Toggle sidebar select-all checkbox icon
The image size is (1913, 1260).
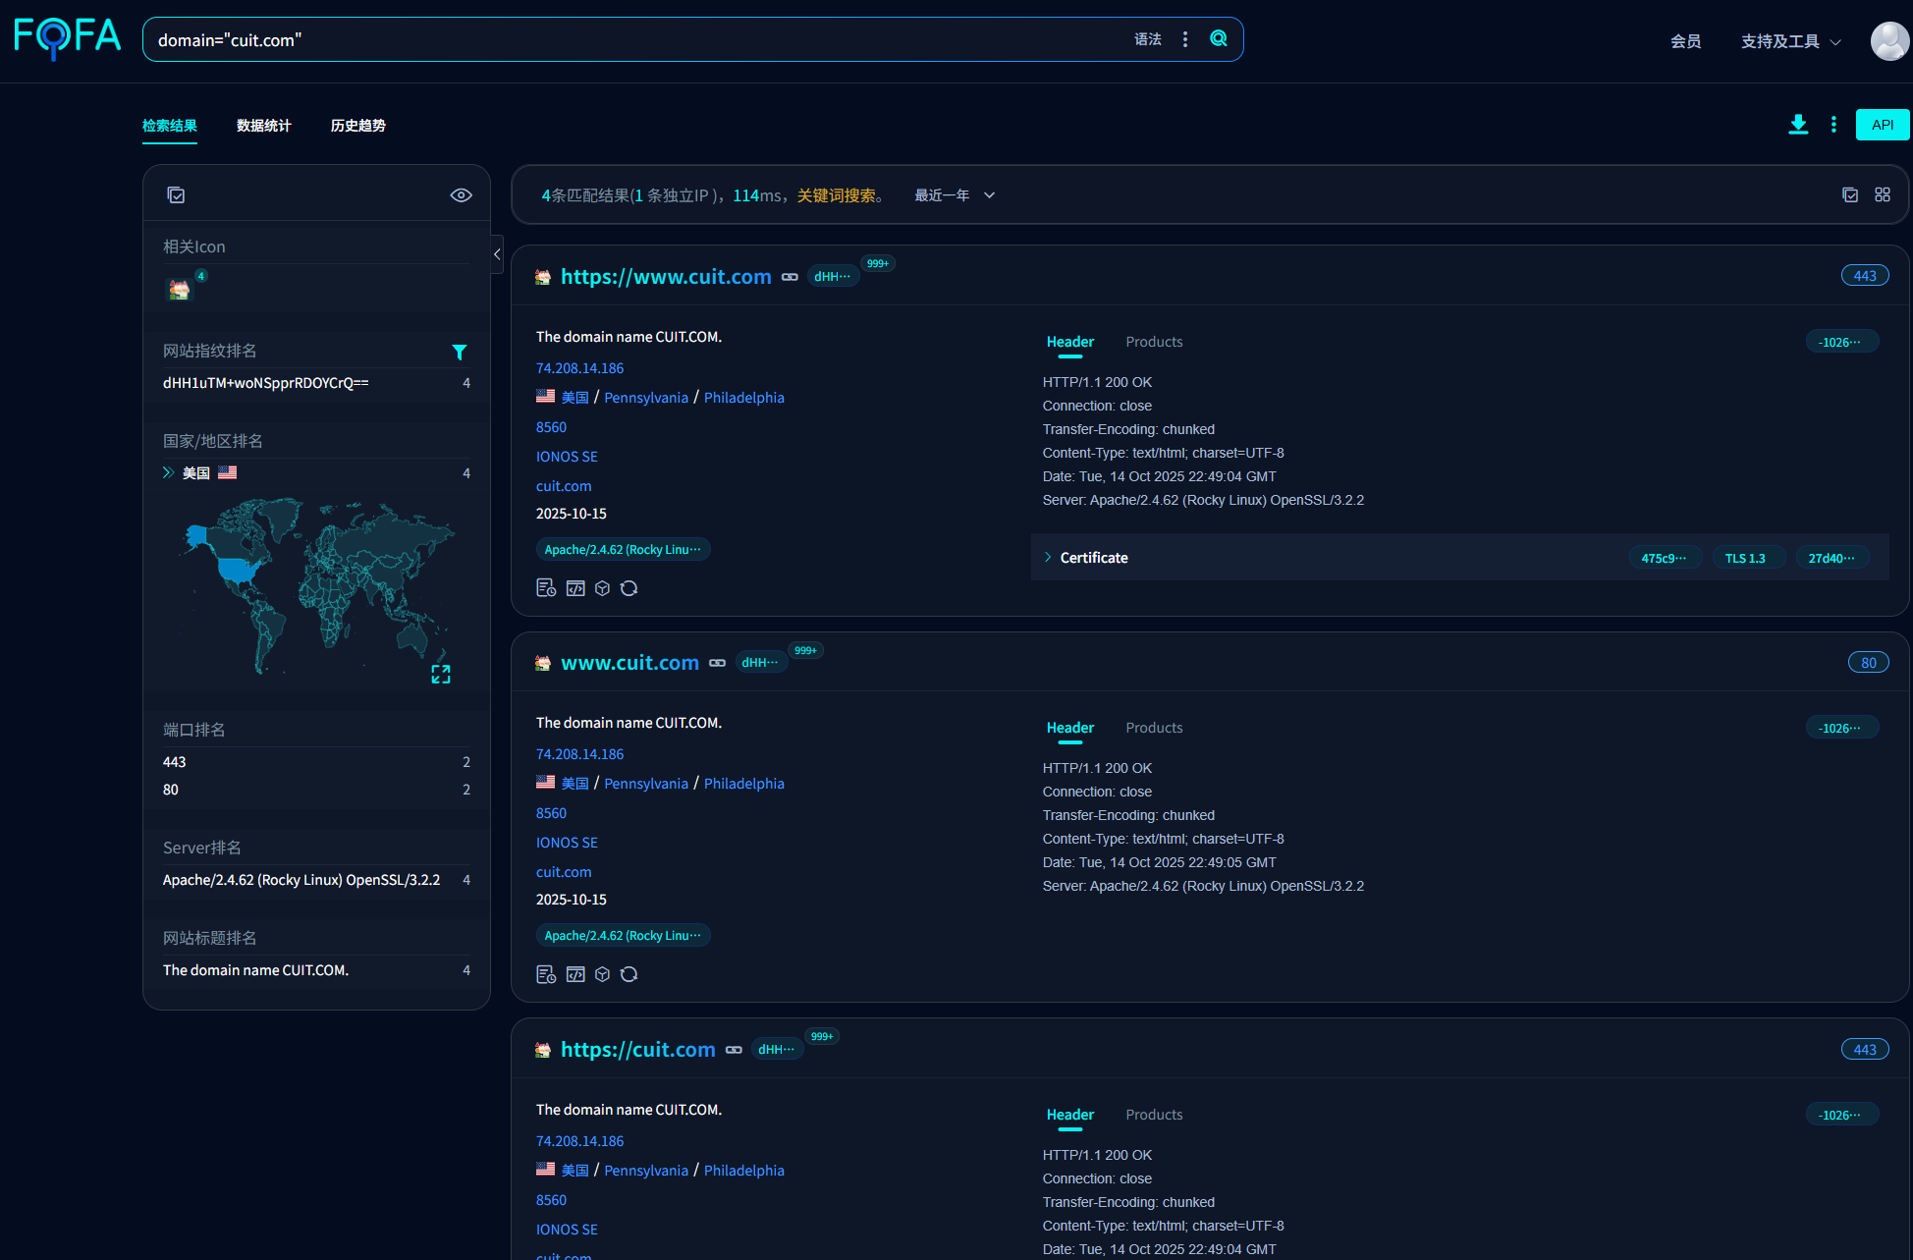click(x=176, y=195)
